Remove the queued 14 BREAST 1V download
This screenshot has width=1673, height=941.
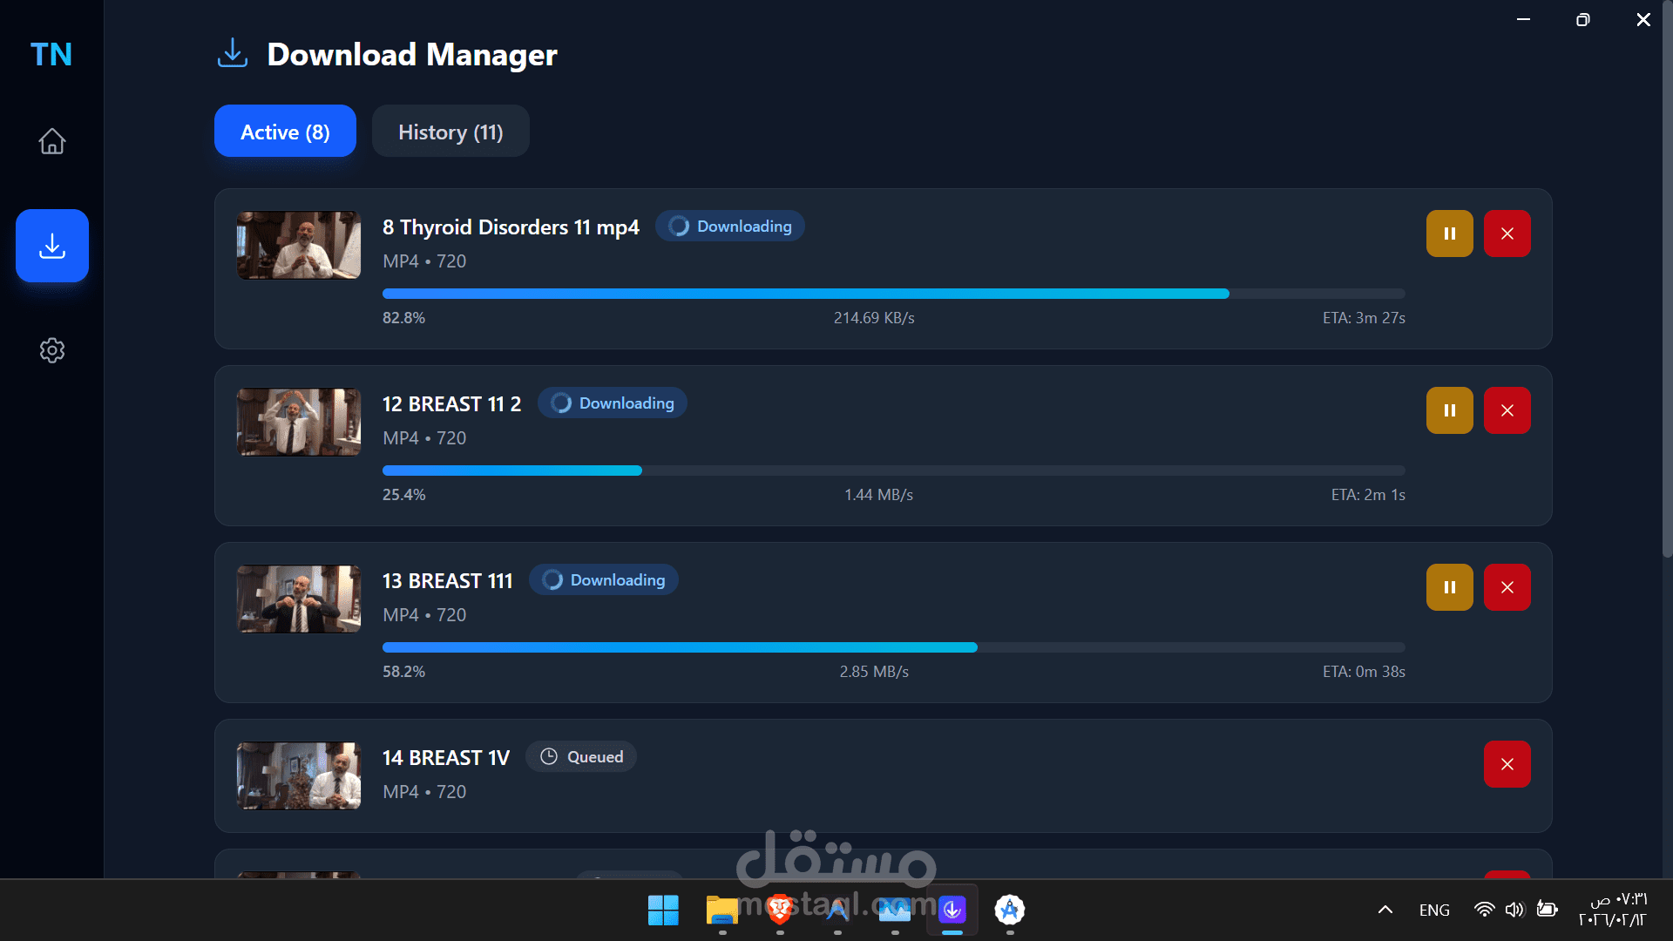point(1507,764)
